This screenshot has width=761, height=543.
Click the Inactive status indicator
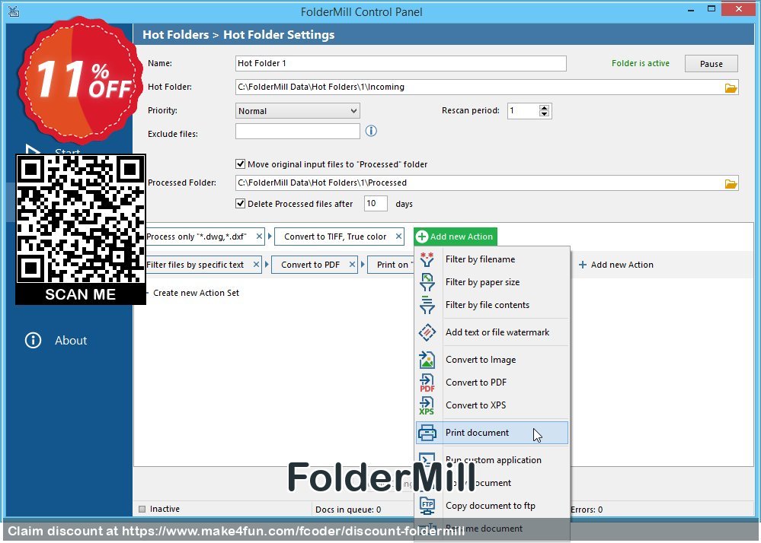159,509
